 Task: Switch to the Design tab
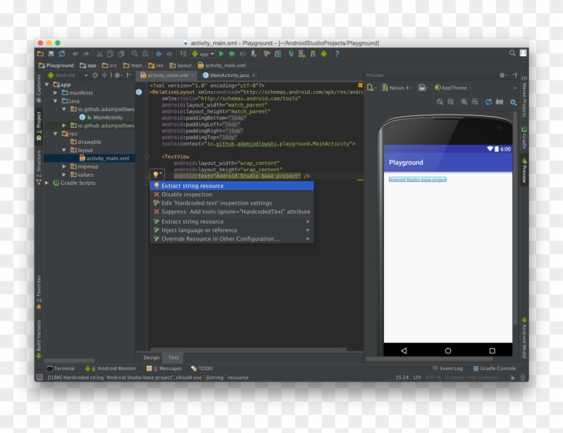click(151, 357)
